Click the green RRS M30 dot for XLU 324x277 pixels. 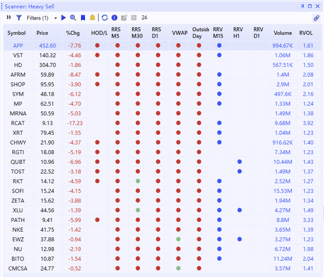[138, 210]
